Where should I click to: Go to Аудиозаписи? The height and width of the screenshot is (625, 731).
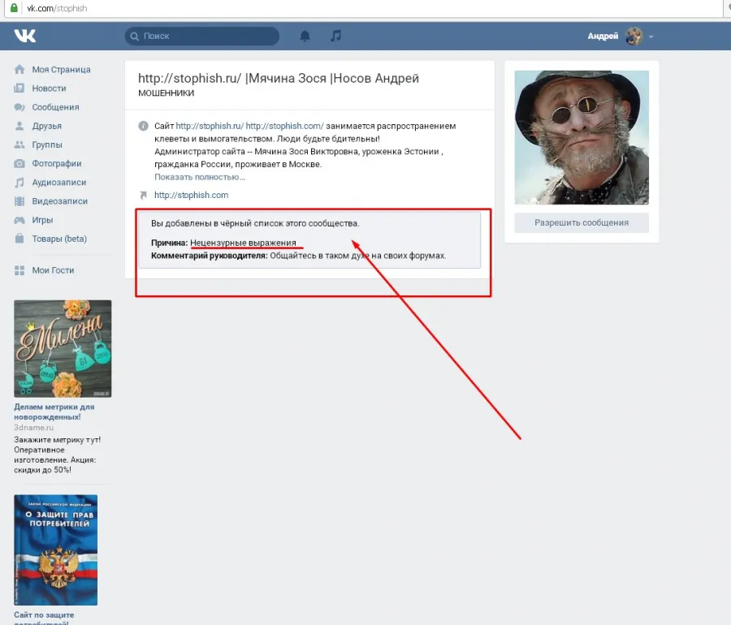point(59,182)
